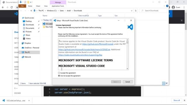187x105 pixels.
Task: Collapse the Today (2) group
Action: [x=42, y=20]
